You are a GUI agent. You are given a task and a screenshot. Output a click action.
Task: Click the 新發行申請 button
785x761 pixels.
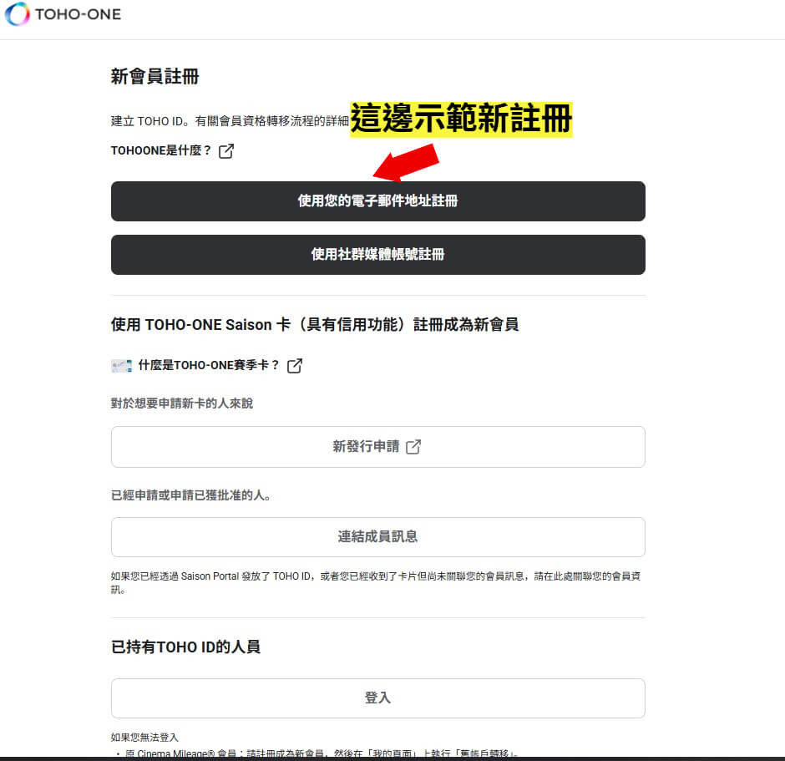pos(378,447)
